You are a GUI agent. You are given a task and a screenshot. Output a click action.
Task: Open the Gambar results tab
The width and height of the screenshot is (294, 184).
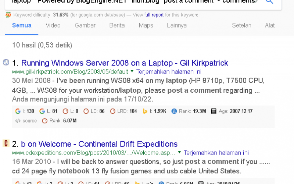(85, 25)
